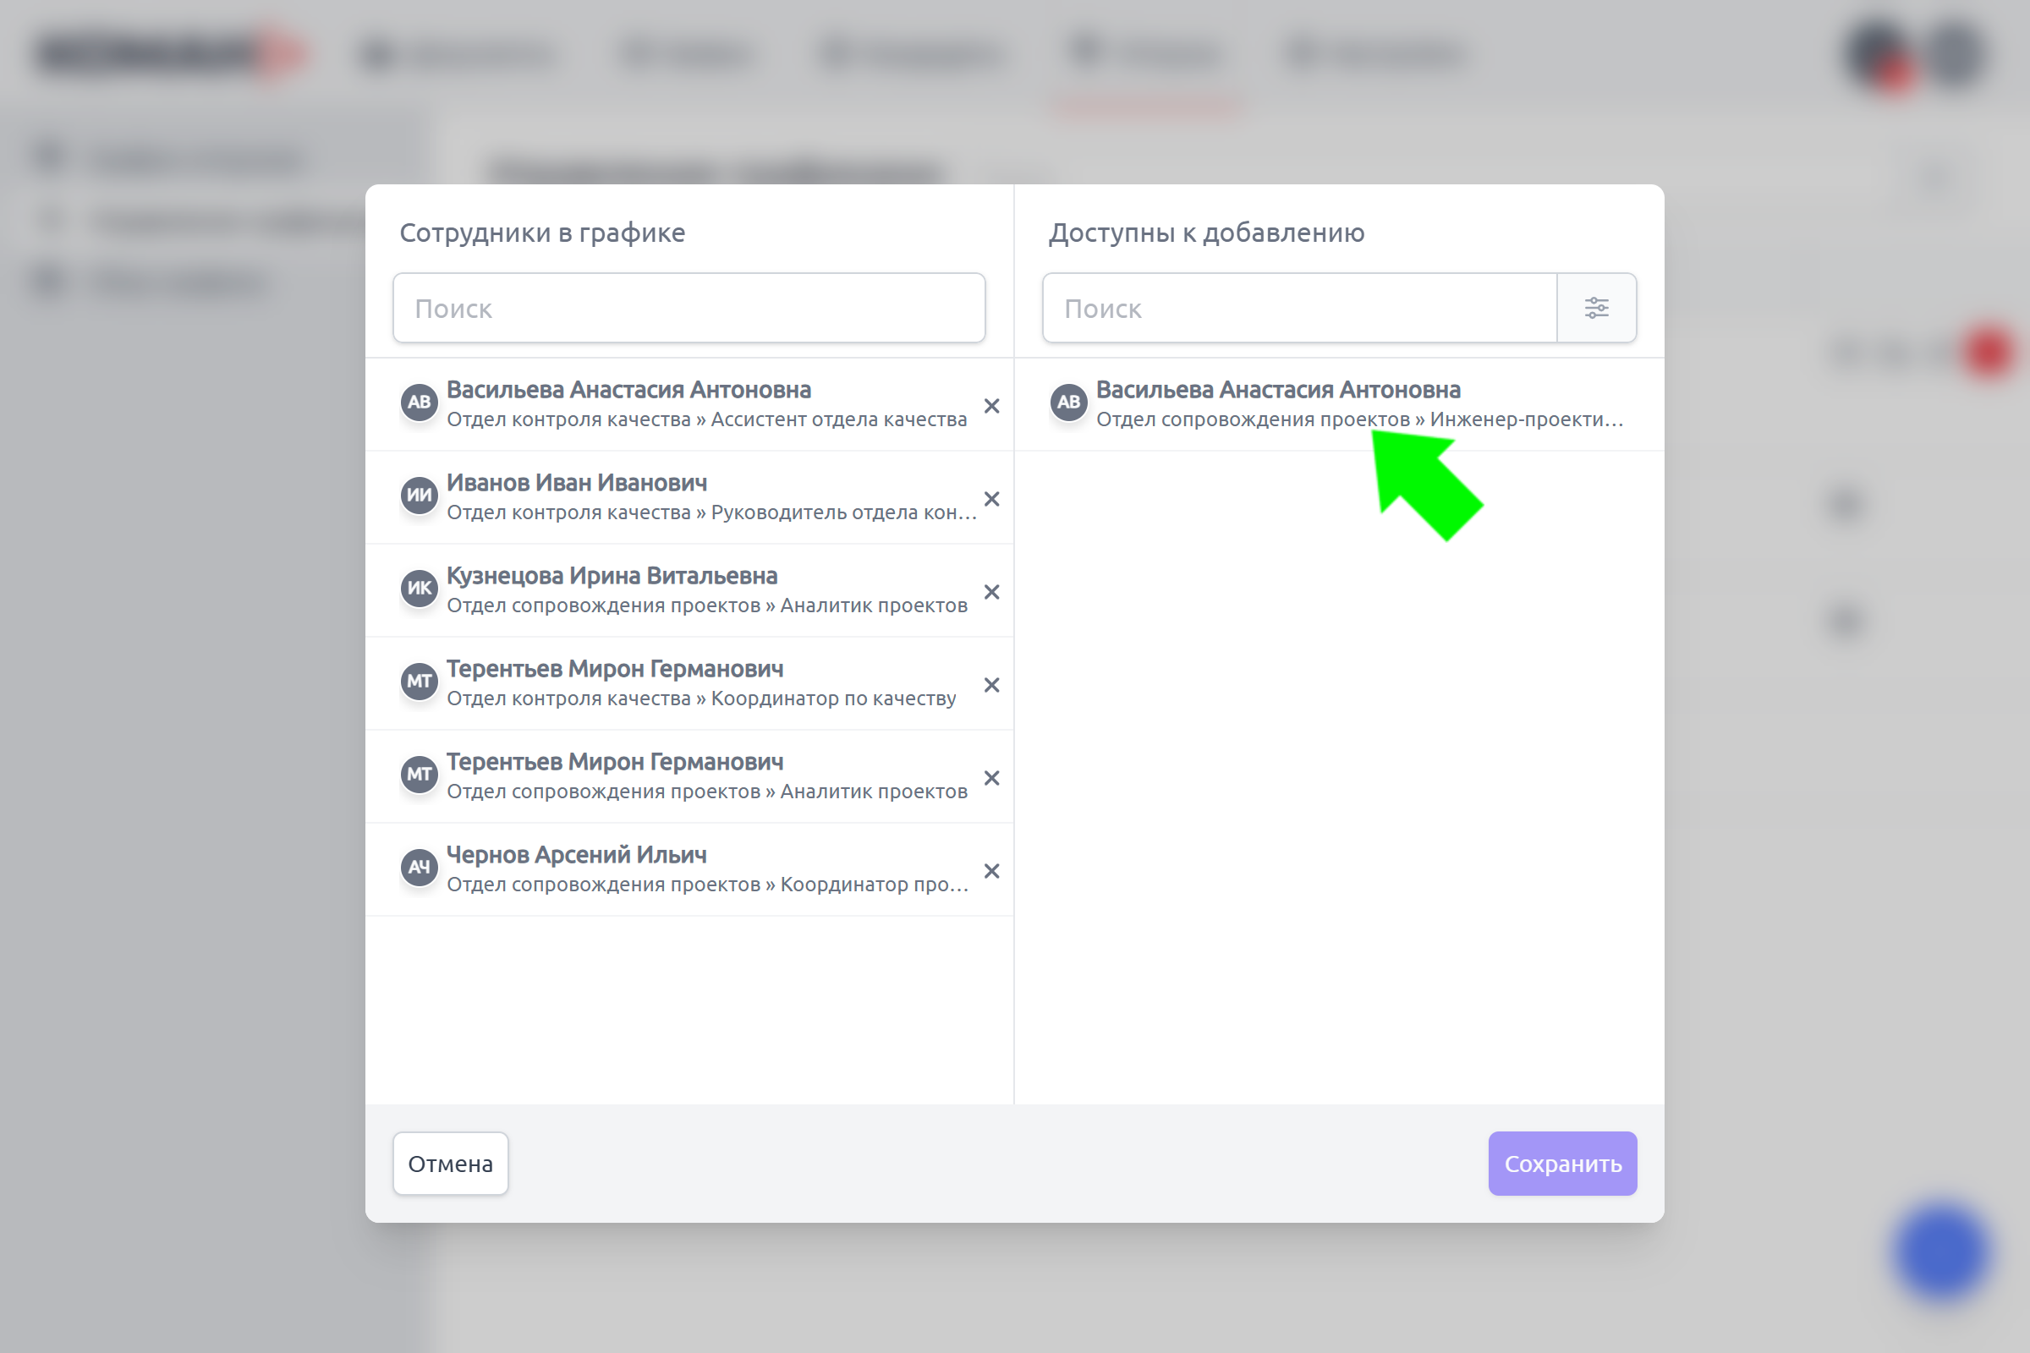Viewport: 2030px width, 1353px height.
Task: Click the Отмена button
Action: (x=451, y=1164)
